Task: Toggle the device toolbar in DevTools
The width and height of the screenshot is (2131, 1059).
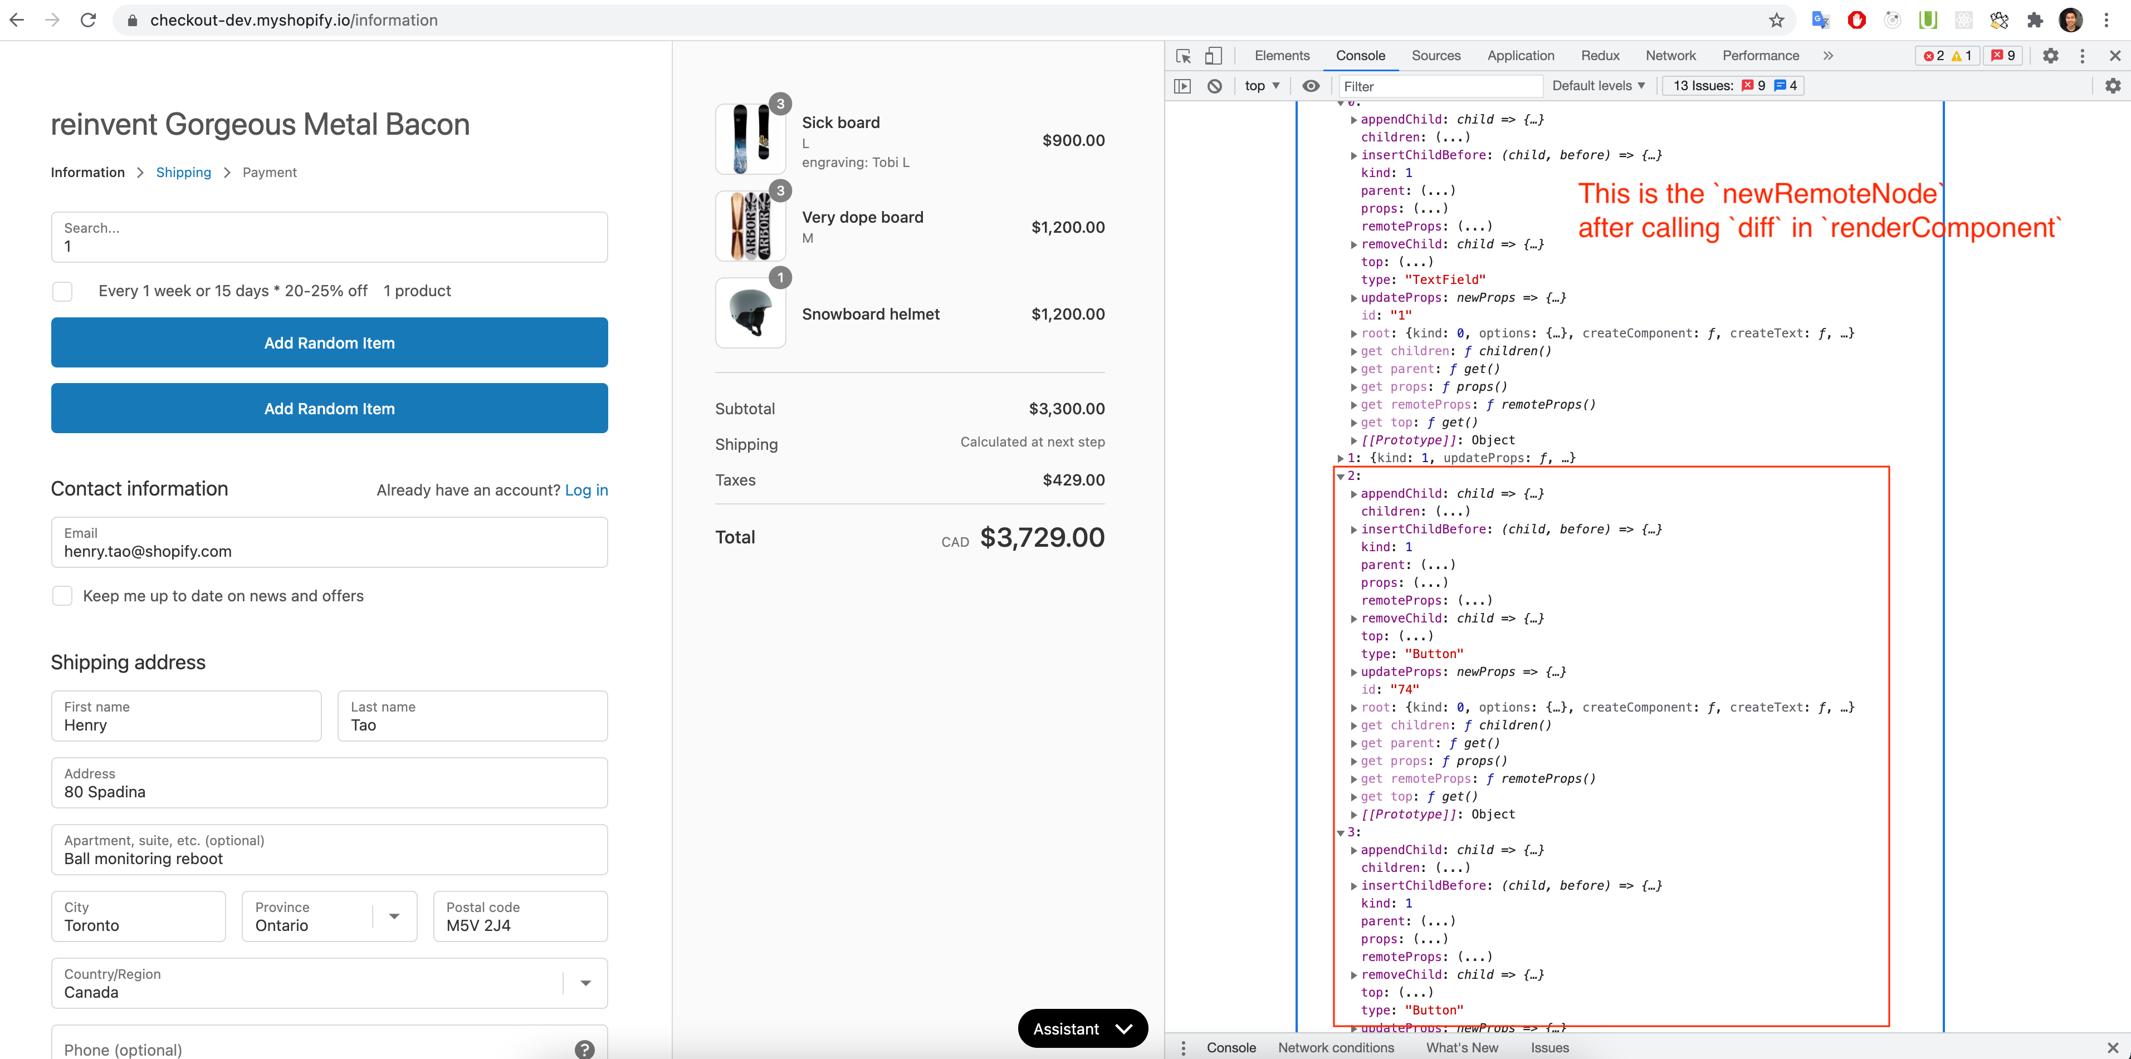Action: click(x=1214, y=55)
